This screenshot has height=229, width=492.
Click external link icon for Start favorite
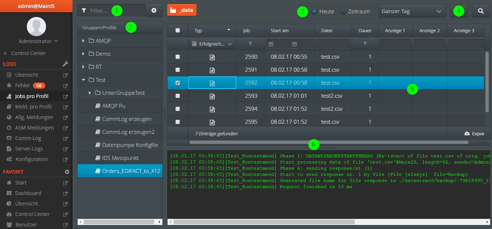[x=65, y=183]
